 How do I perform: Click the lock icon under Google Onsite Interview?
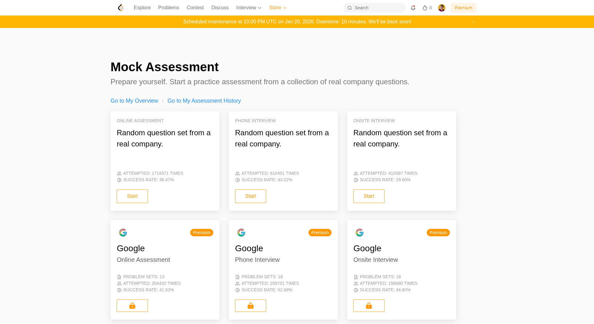[x=369, y=306]
